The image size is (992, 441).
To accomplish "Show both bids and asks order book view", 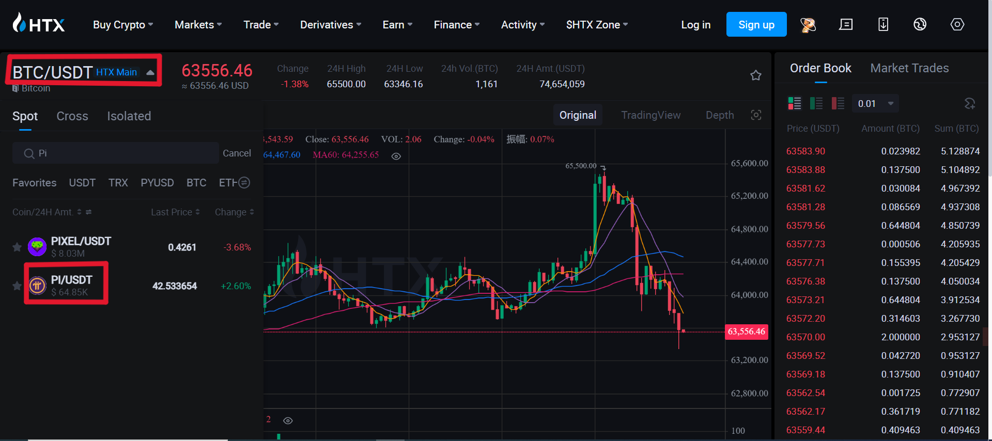I will pyautogui.click(x=794, y=103).
